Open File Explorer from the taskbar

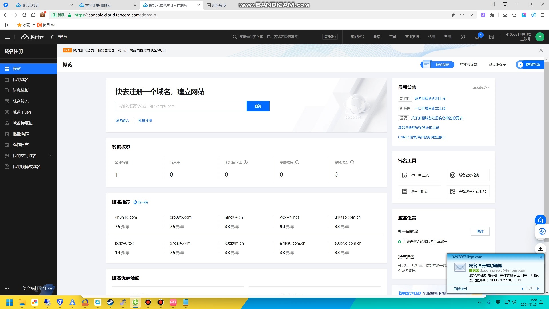point(22,302)
